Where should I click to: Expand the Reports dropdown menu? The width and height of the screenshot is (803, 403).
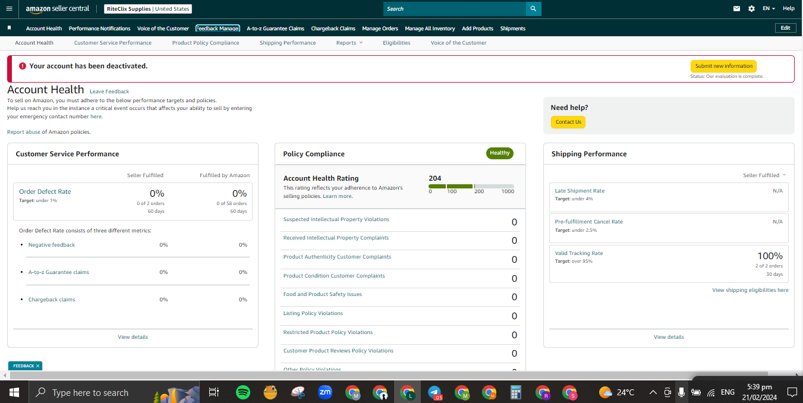coord(349,43)
